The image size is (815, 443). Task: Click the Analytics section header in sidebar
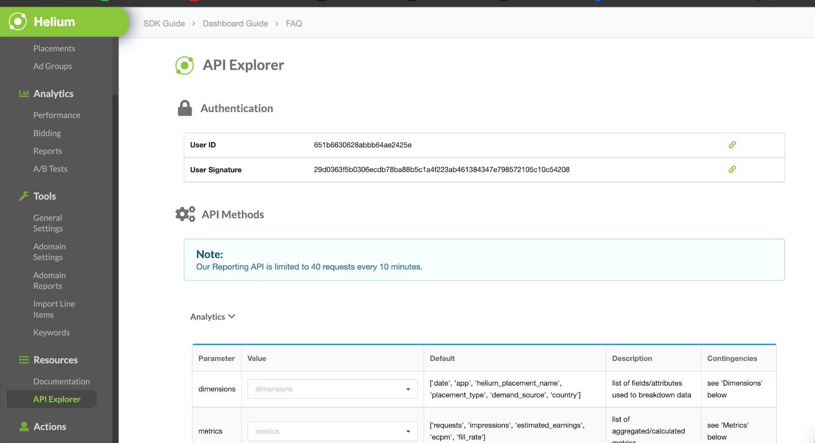pos(53,94)
